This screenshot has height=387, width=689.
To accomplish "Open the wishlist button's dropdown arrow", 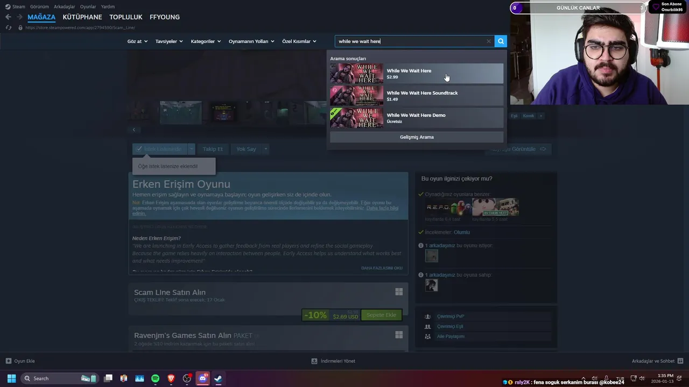I will pyautogui.click(x=191, y=149).
